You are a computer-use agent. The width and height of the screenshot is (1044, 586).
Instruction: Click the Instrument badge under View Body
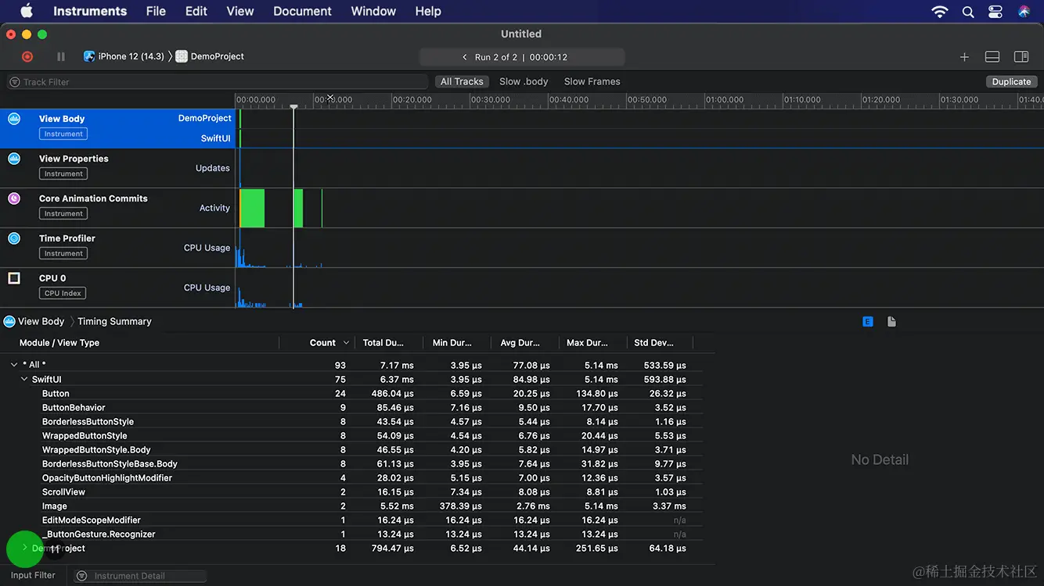63,134
